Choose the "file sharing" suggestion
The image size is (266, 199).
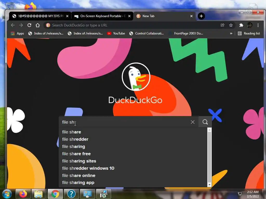133,147
